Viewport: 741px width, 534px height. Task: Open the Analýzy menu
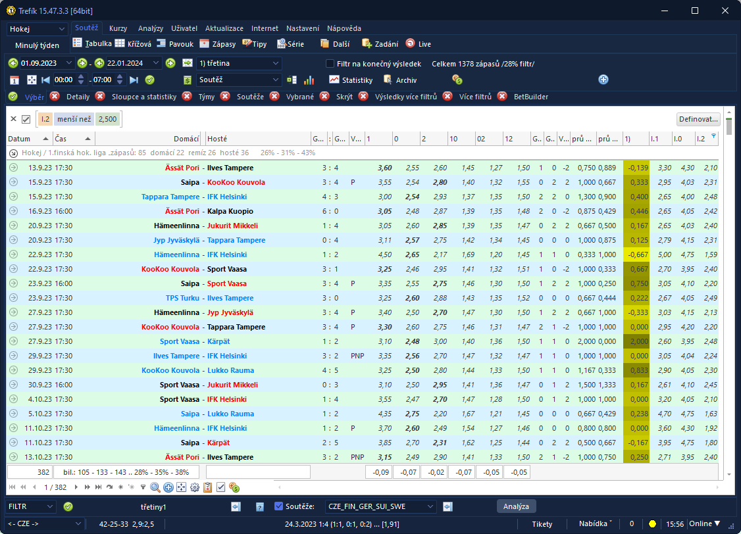[151, 29]
